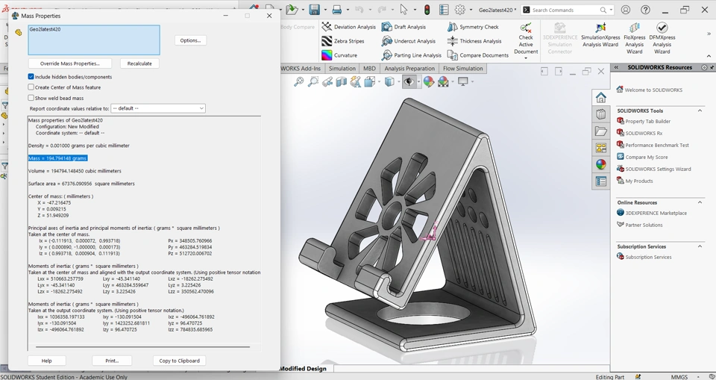The height and width of the screenshot is (380, 716).
Task: Launch FloXpress Analysis Wizard
Action: (634, 38)
